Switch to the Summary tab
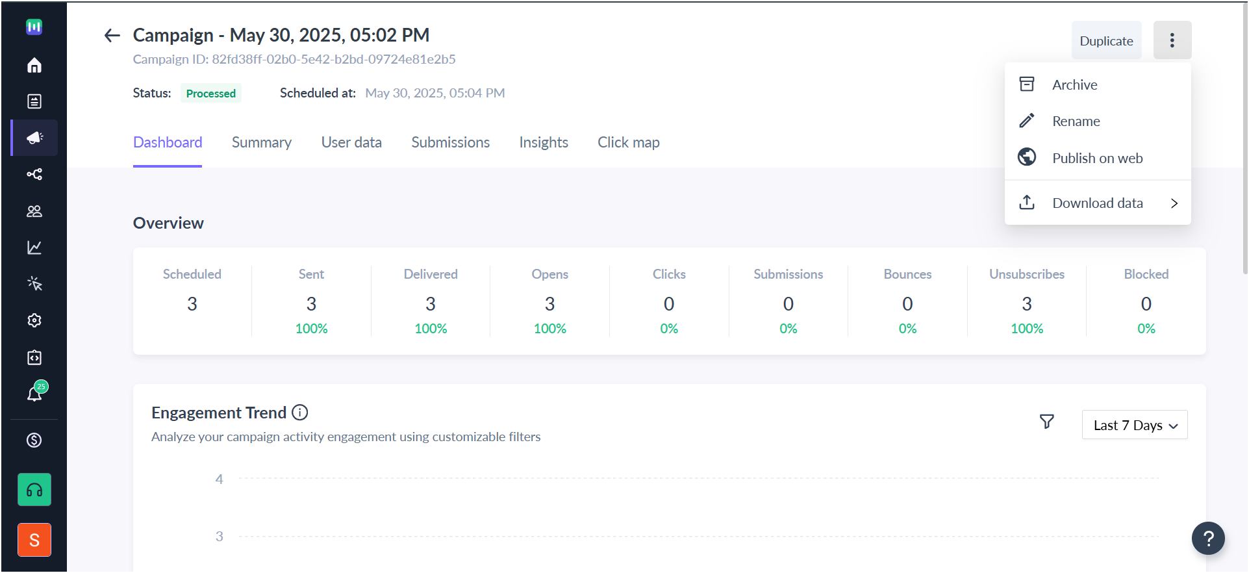This screenshot has height=573, width=1249. point(262,142)
